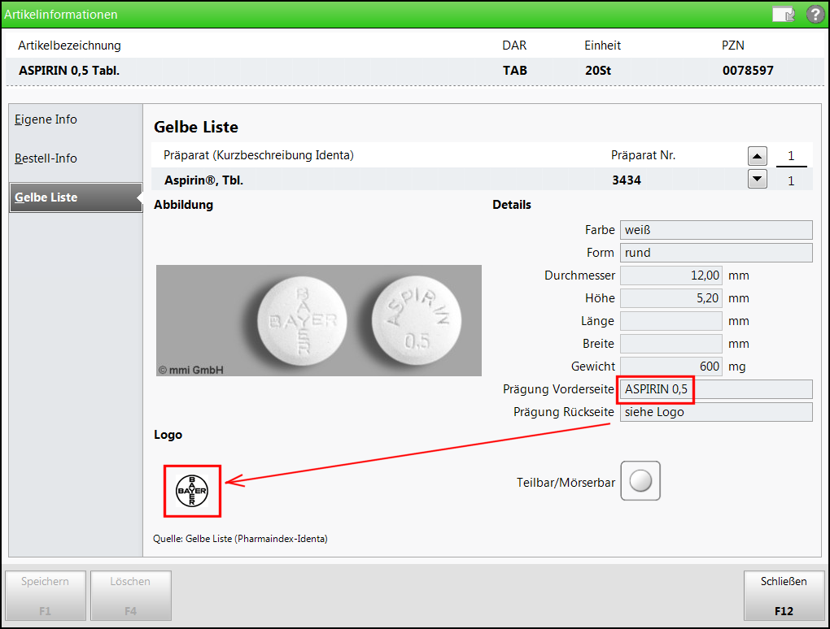
Task: Click the empty Breite field
Action: click(x=671, y=344)
